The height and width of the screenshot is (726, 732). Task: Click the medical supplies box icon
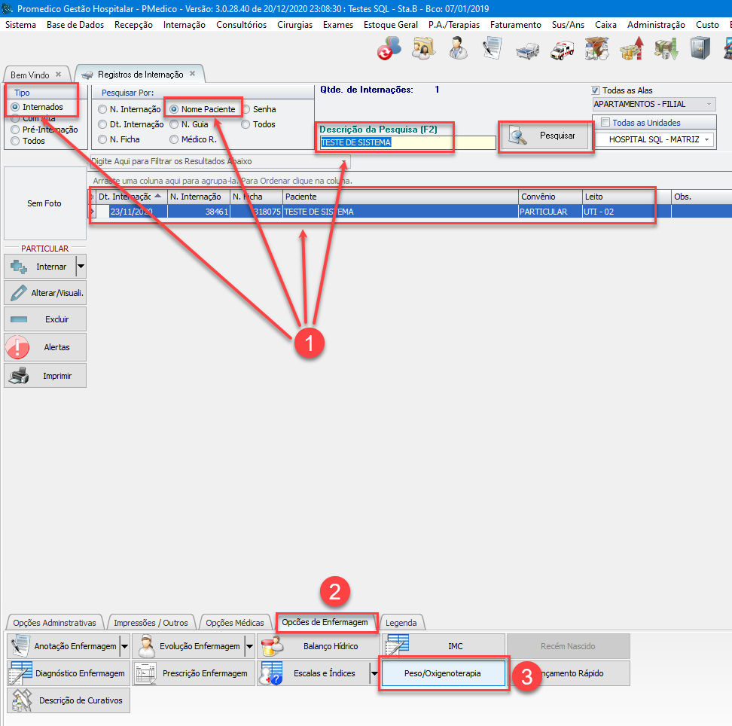596,50
